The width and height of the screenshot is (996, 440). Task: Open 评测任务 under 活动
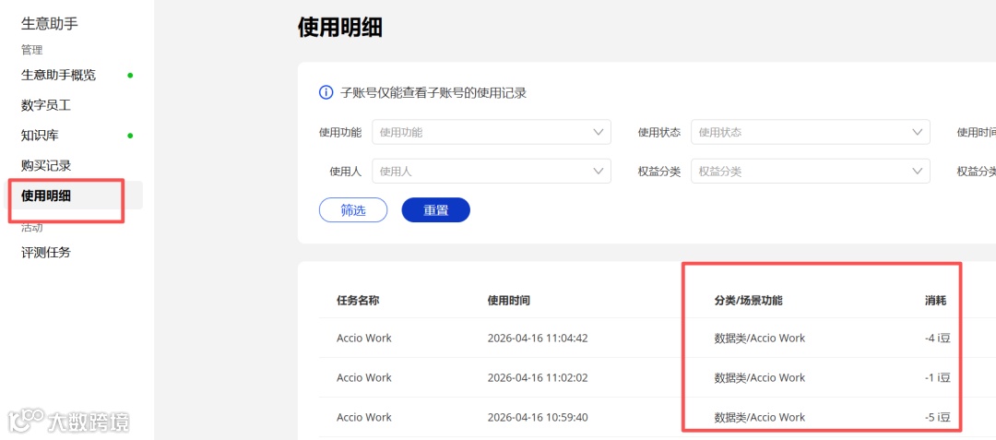coord(46,253)
